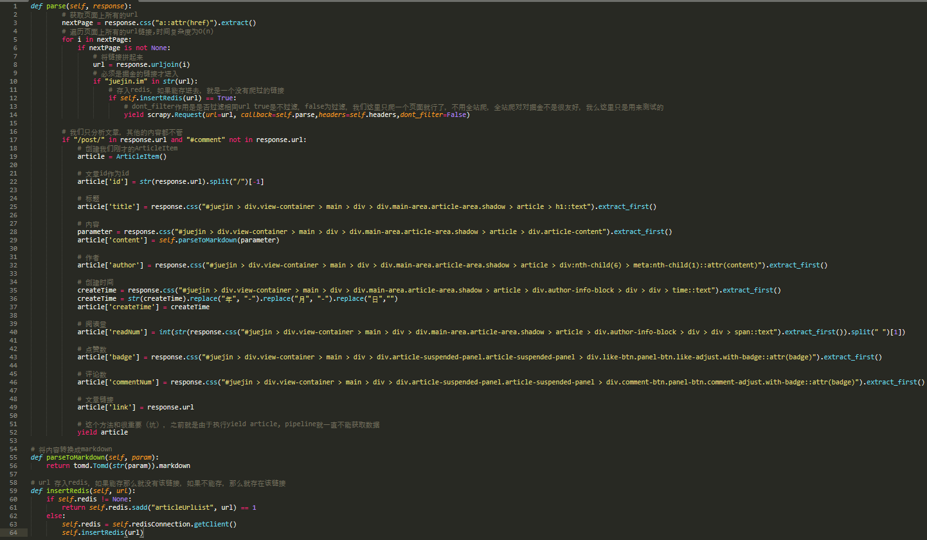The image size is (927, 540).
Task: Click 'response.url' assigned on line 49
Action: [x=170, y=407]
